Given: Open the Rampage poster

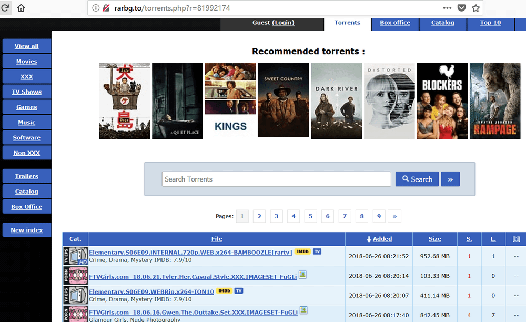Looking at the screenshot, I should click(x=495, y=102).
